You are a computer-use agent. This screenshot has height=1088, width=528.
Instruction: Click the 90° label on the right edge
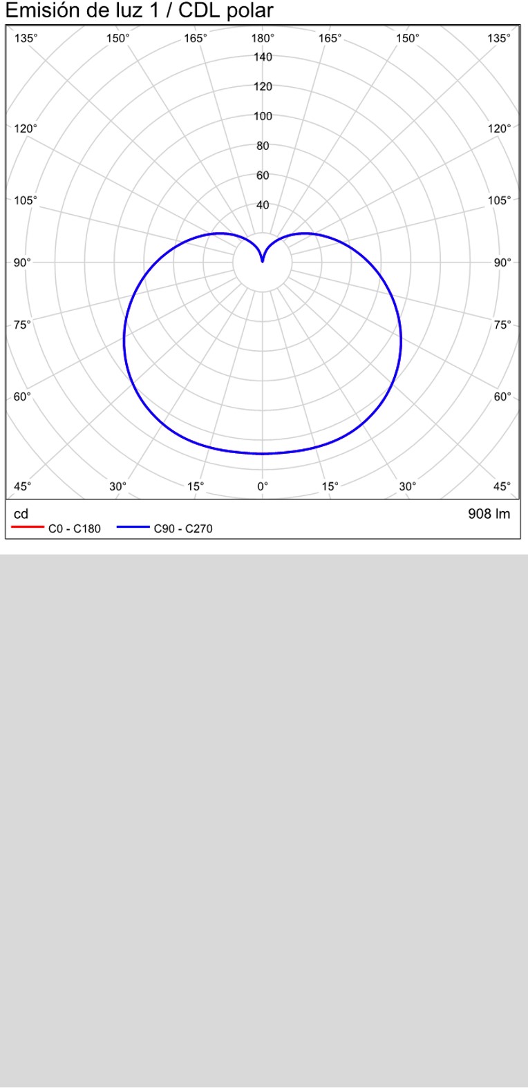tap(503, 263)
